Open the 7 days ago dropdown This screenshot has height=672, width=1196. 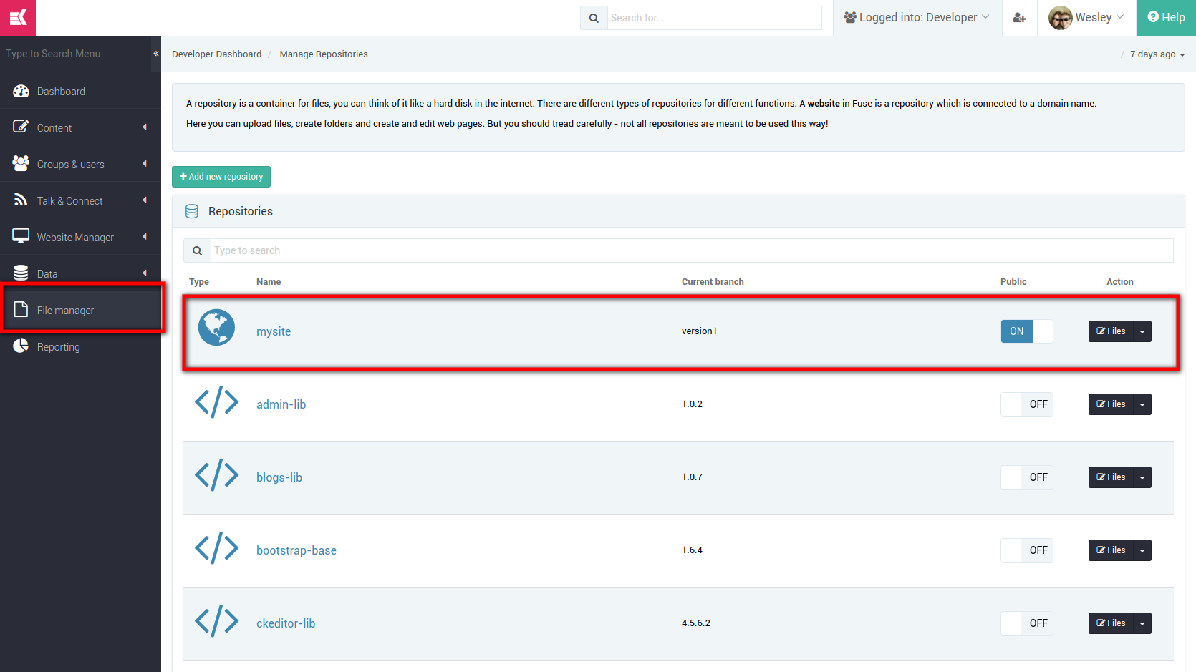[1157, 54]
